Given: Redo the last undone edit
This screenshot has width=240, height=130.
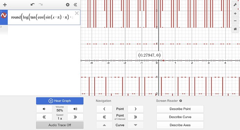Looking at the screenshot, I should (41, 5).
